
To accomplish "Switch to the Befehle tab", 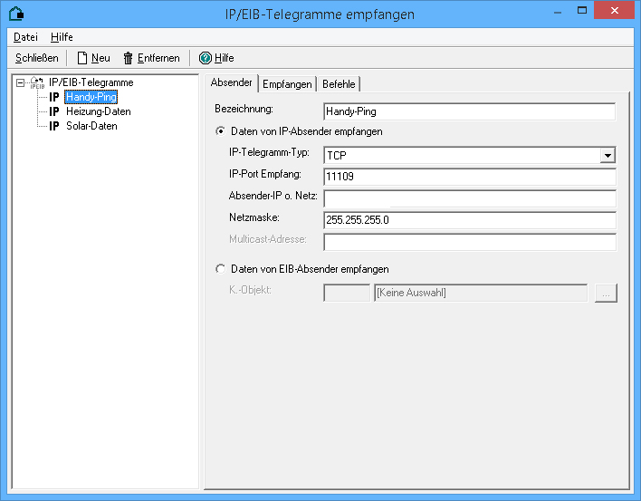I will click(x=339, y=84).
